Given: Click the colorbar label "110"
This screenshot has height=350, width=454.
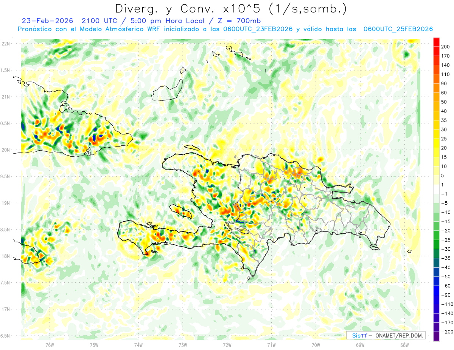Looking at the screenshot, I should [x=446, y=74].
